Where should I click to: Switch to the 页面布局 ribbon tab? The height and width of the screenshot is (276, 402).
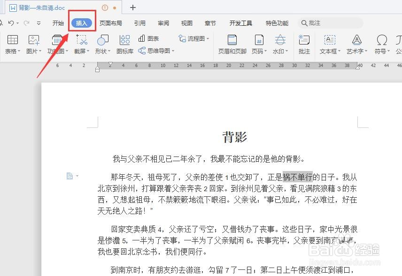tap(111, 22)
